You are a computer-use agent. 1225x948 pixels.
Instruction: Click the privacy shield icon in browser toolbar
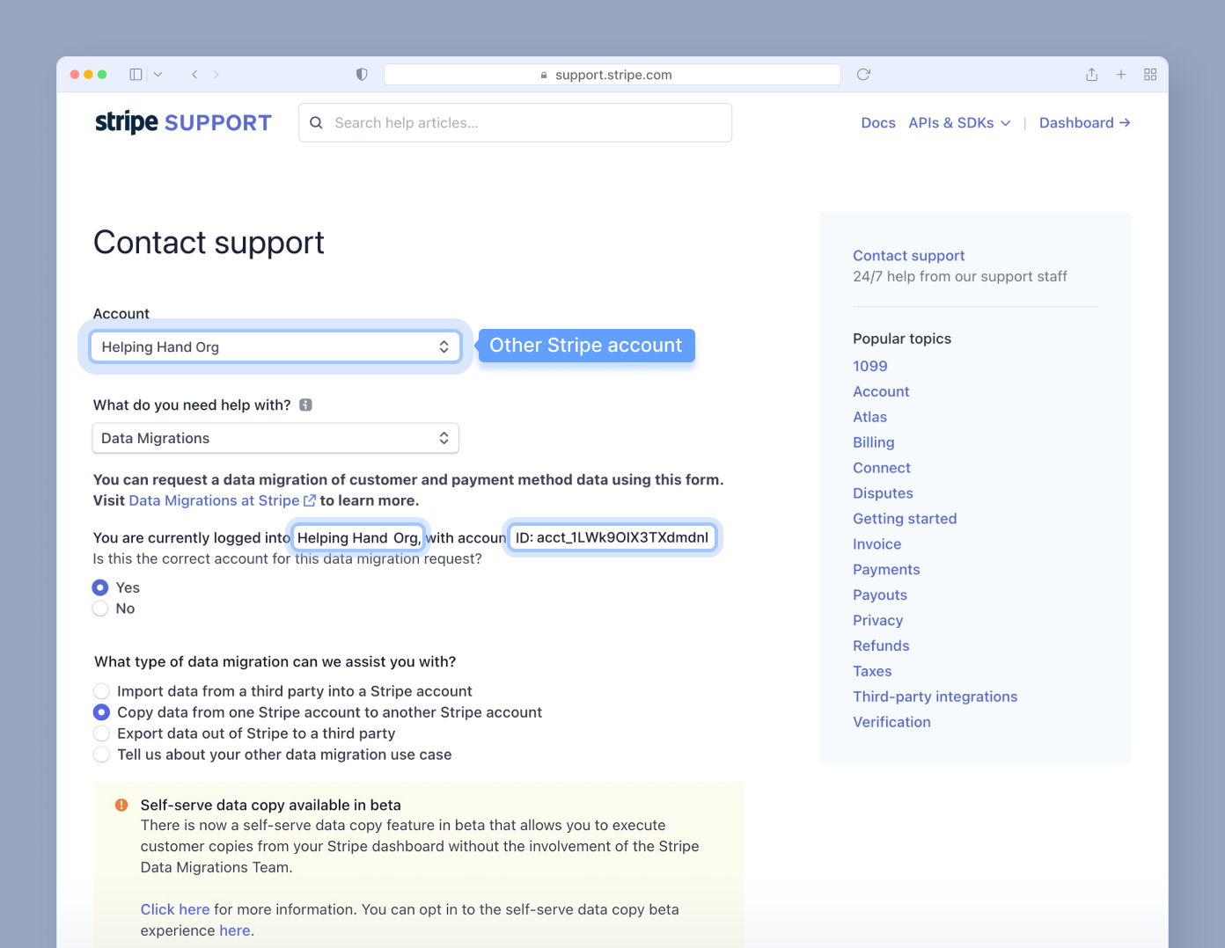pos(361,74)
